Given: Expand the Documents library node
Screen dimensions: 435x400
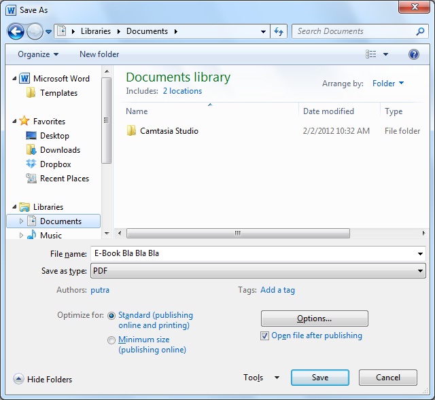Looking at the screenshot, I should [21, 221].
